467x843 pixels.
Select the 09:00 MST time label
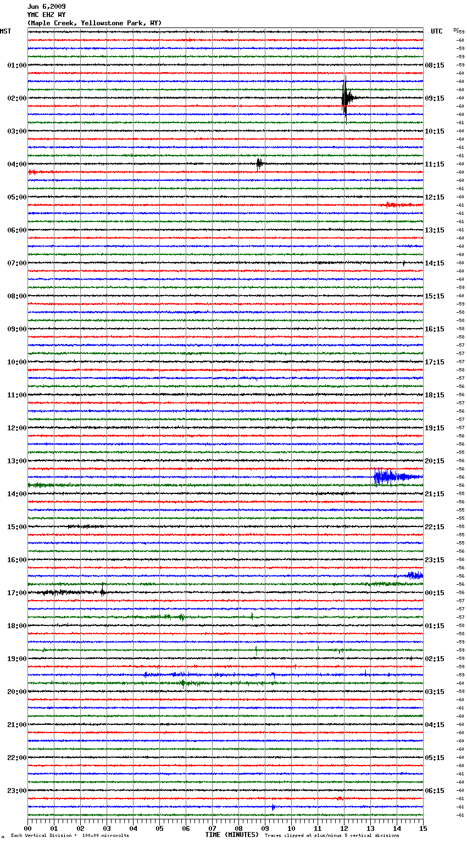tap(17, 329)
